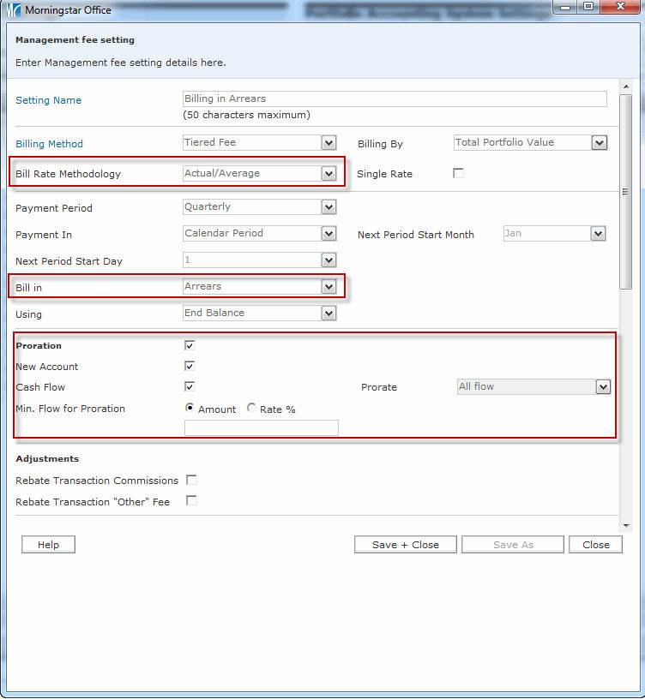This screenshot has height=699, width=645.
Task: Expand the Using End Balance dropdown
Action: click(x=329, y=314)
